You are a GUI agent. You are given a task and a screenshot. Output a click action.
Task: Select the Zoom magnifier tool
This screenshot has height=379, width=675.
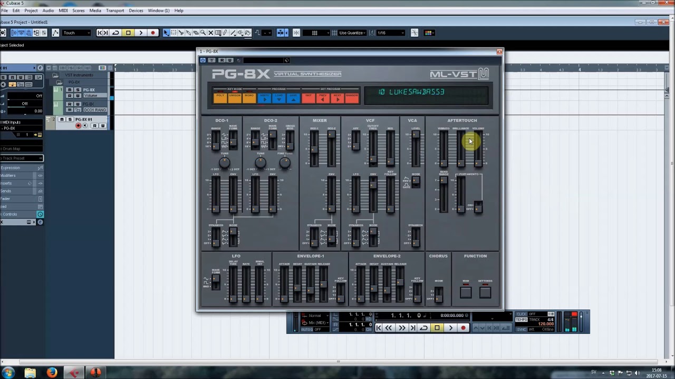pos(203,33)
